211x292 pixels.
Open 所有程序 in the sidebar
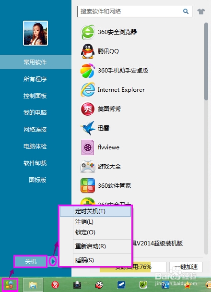click(x=35, y=79)
